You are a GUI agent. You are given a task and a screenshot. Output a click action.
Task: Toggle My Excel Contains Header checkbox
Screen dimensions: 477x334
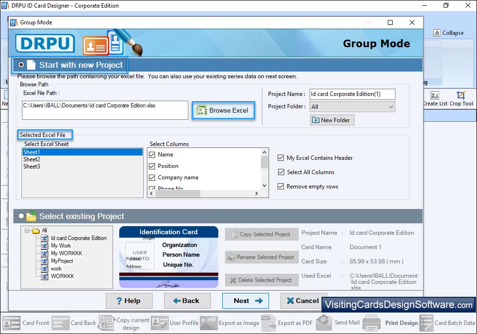coord(281,158)
